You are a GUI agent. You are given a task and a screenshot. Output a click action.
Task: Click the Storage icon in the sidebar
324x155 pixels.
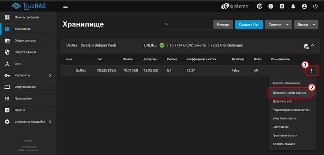[7, 29]
